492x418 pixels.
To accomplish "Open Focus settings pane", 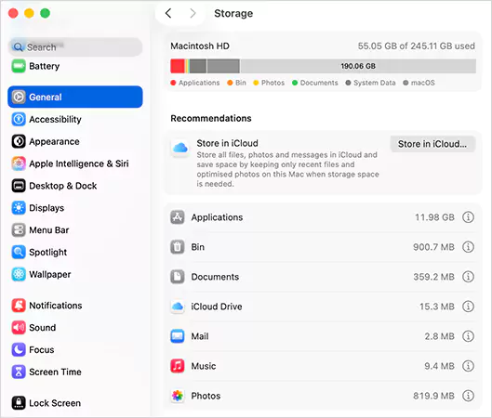I will pyautogui.click(x=75, y=349).
